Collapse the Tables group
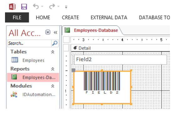Screen dimensions: 178x114 tap(53, 52)
